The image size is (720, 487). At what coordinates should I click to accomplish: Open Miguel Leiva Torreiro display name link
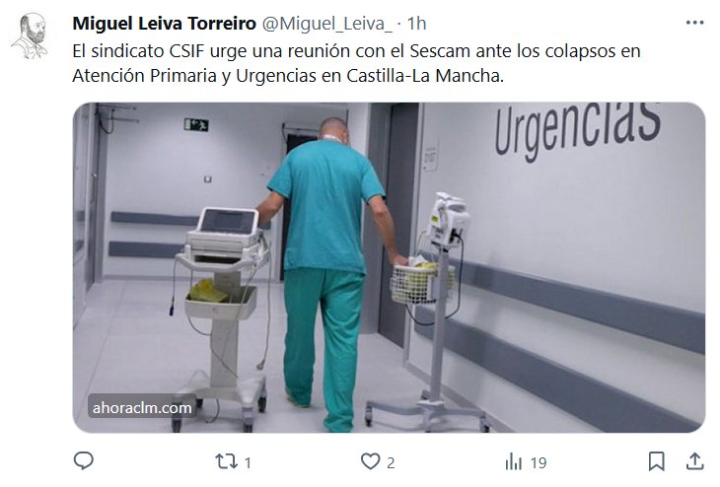click(x=164, y=23)
